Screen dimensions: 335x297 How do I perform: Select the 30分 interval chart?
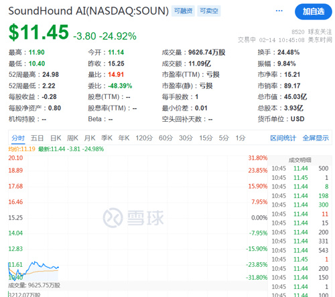click(x=186, y=138)
